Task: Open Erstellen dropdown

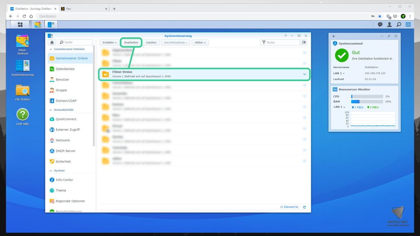Action: tap(110, 43)
